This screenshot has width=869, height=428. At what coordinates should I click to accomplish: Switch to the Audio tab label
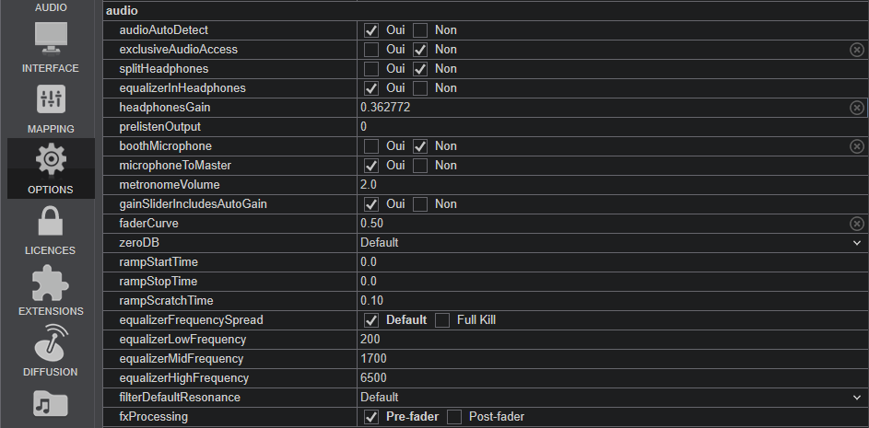pos(51,7)
